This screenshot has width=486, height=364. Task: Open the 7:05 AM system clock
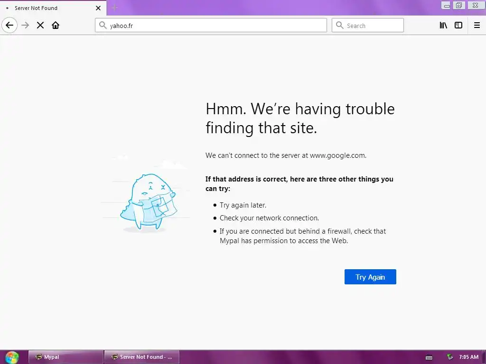pyautogui.click(x=468, y=357)
